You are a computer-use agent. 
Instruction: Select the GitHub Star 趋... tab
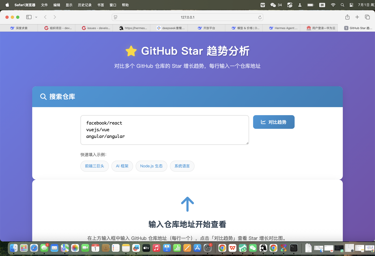pos(357,28)
